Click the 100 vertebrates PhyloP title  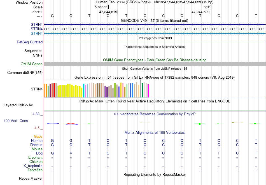[x=154, y=114]
